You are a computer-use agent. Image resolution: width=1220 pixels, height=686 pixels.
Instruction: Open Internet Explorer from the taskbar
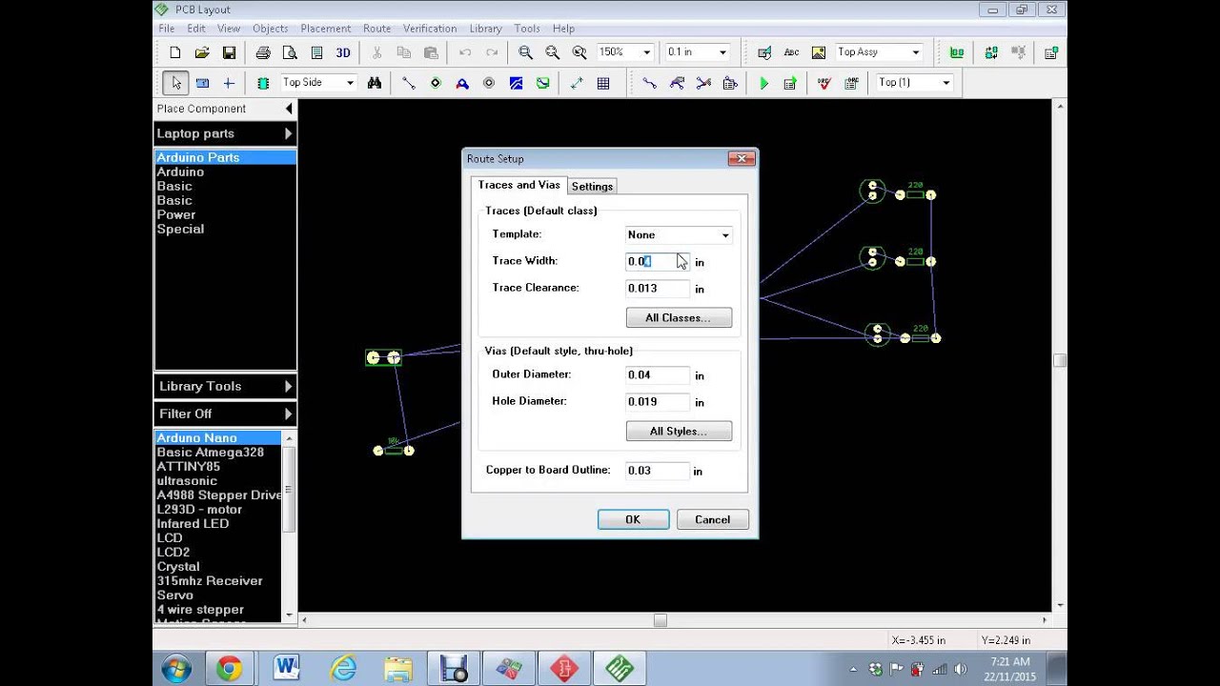[341, 669]
